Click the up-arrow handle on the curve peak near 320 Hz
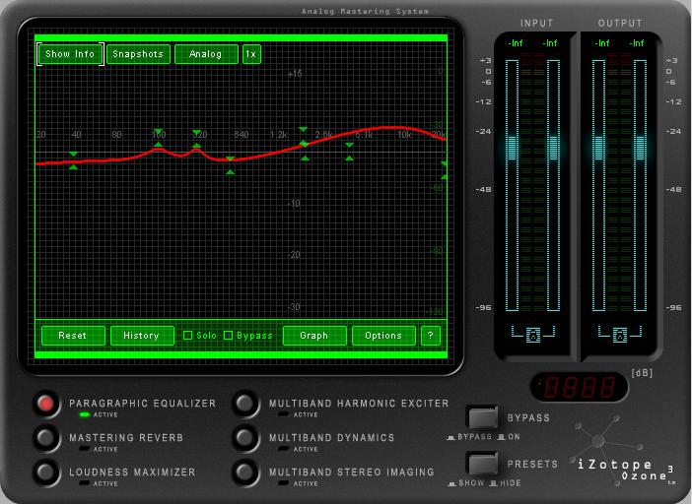 coord(197,145)
